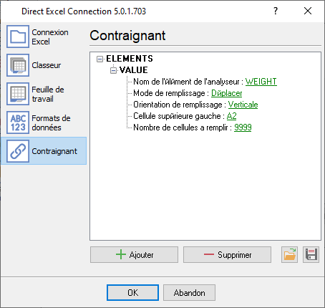Select the ELEMENTS root row text

(x=130, y=59)
